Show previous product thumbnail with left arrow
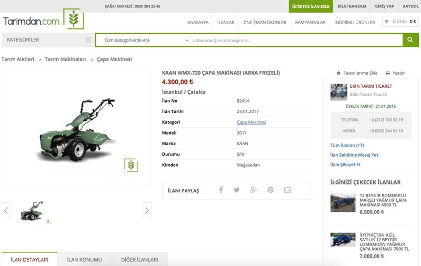 [6, 211]
